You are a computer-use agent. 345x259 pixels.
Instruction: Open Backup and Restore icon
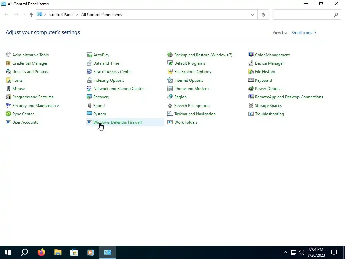click(x=170, y=55)
